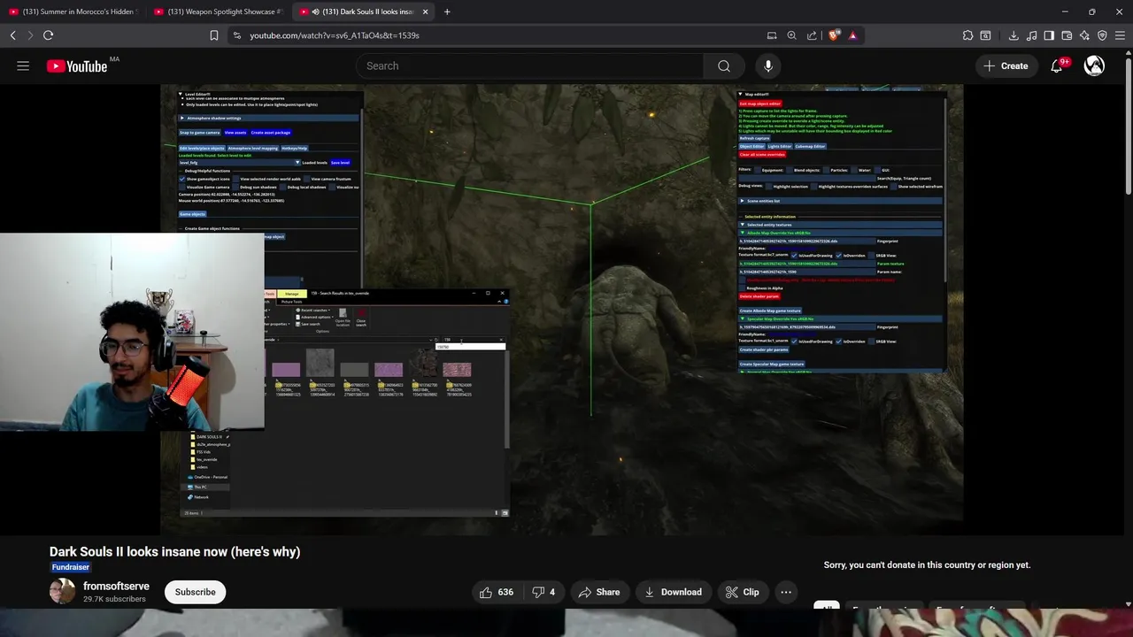Select Cubemap Editor tab in Map editor
This screenshot has height=637, width=1133.
point(810,146)
